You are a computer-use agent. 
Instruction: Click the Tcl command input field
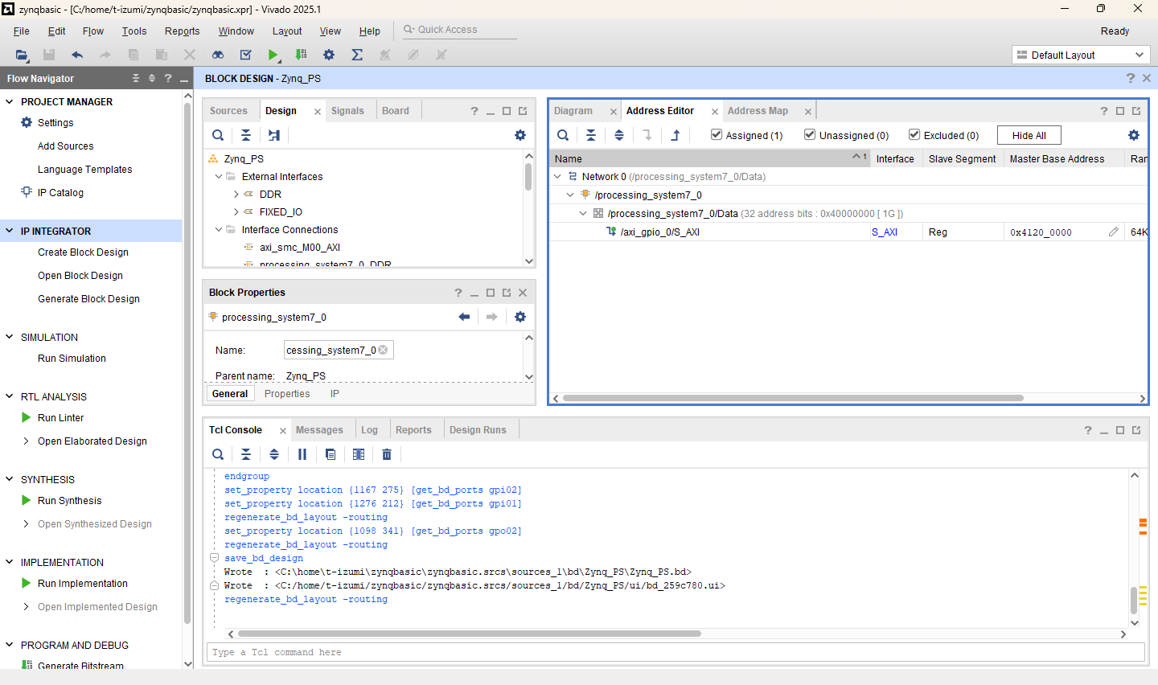(675, 652)
